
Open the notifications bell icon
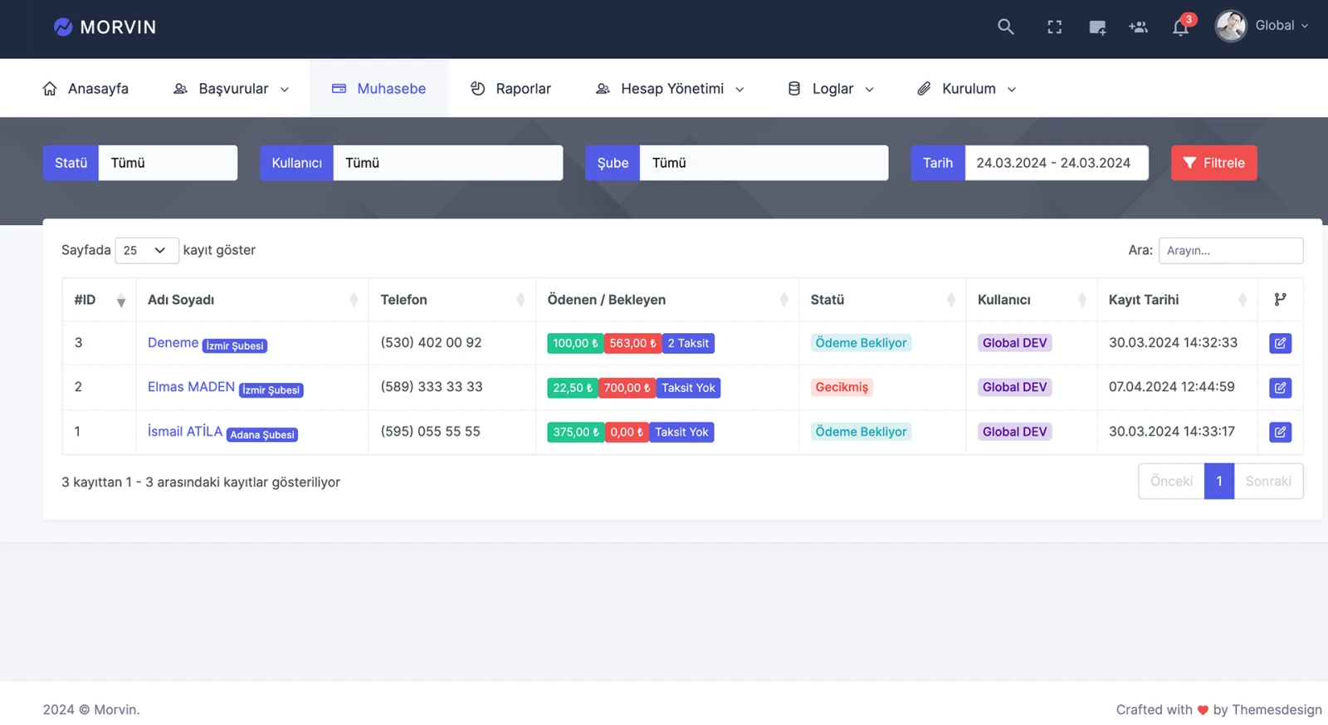click(1180, 27)
